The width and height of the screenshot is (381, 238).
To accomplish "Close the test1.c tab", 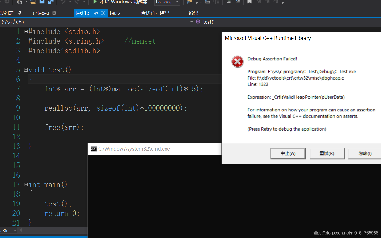I will [x=104, y=13].
